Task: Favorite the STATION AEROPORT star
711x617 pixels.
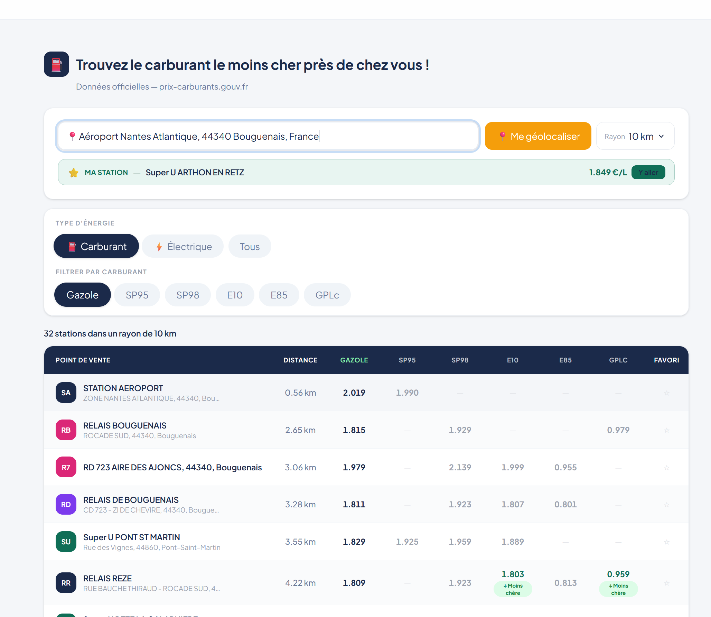Action: coord(667,393)
